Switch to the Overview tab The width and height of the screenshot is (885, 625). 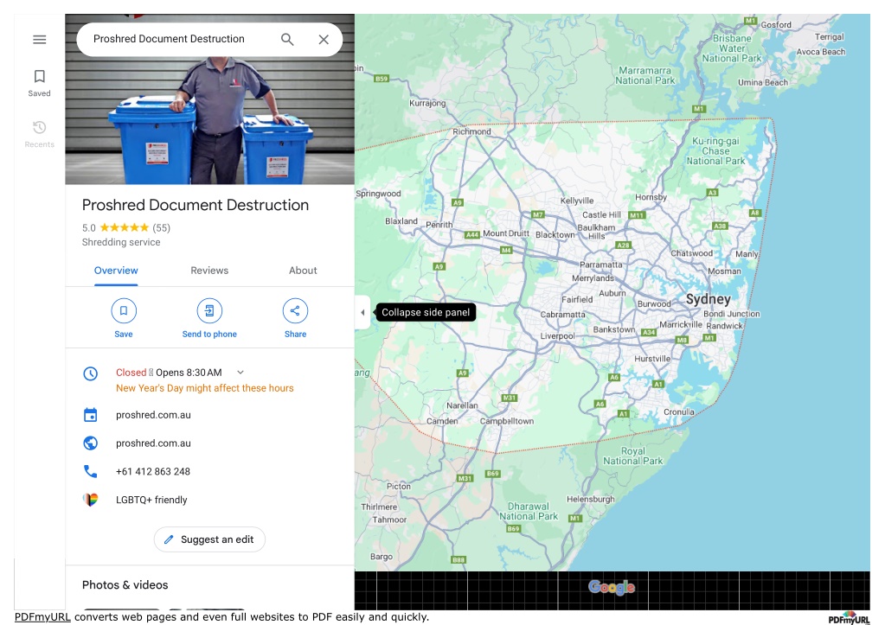pyautogui.click(x=116, y=271)
